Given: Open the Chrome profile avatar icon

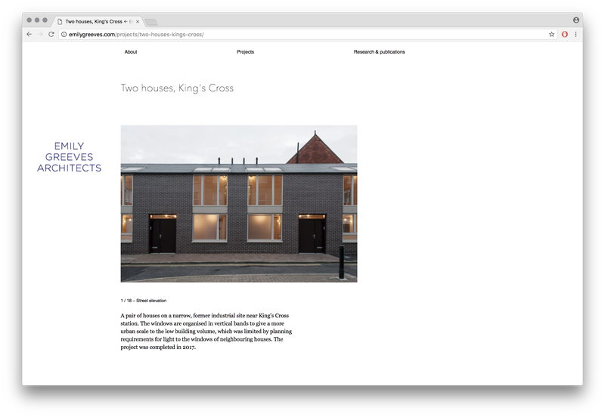Looking at the screenshot, I should 576,20.
